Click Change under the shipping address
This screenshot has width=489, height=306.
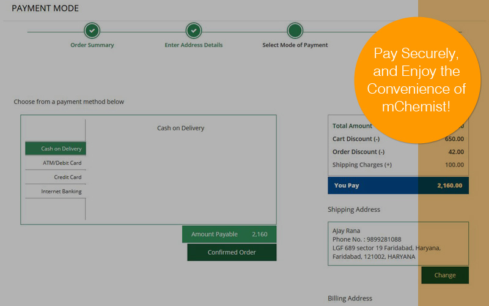(x=444, y=275)
